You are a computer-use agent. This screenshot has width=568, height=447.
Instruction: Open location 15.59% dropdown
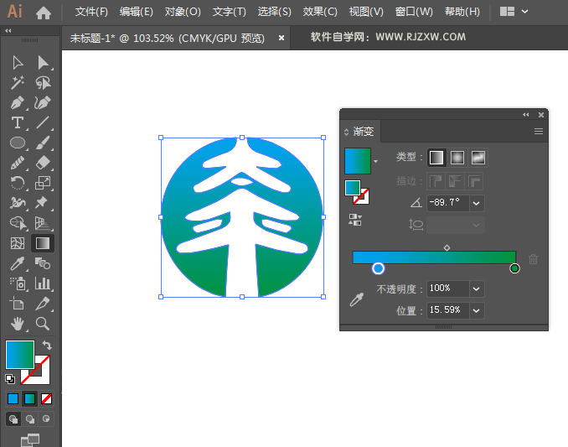pos(477,310)
